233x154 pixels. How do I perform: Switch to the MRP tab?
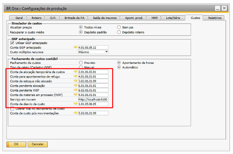[154, 18]
